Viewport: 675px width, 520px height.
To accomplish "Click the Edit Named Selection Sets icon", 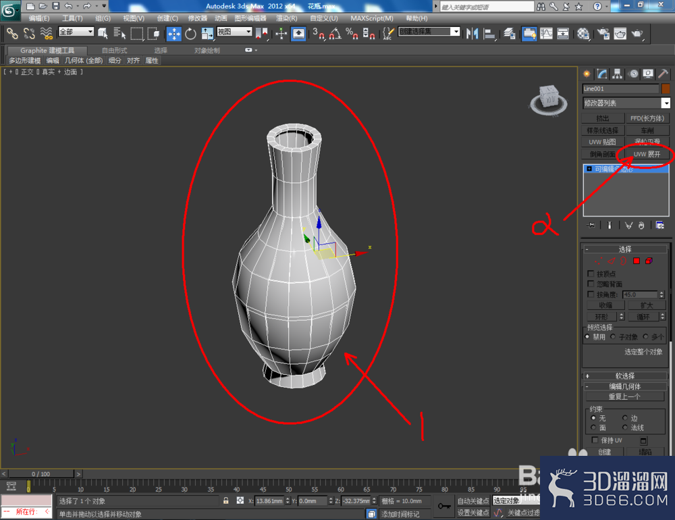I will click(388, 34).
